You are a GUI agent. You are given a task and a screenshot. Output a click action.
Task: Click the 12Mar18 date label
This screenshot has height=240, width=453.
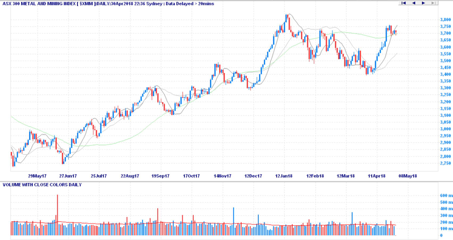click(x=345, y=176)
